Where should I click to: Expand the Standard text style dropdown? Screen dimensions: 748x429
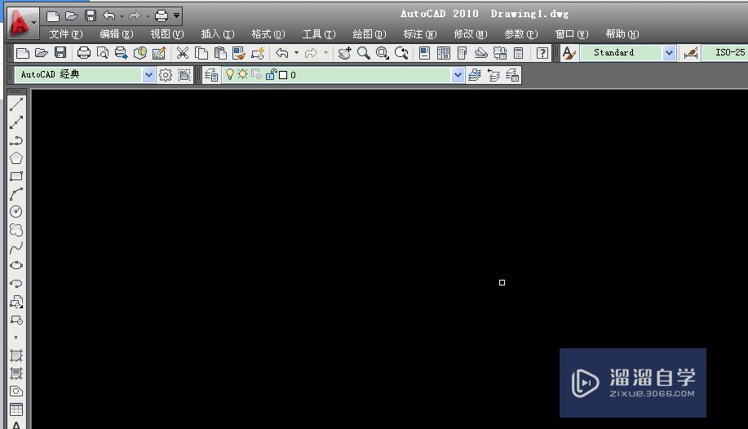[x=669, y=53]
